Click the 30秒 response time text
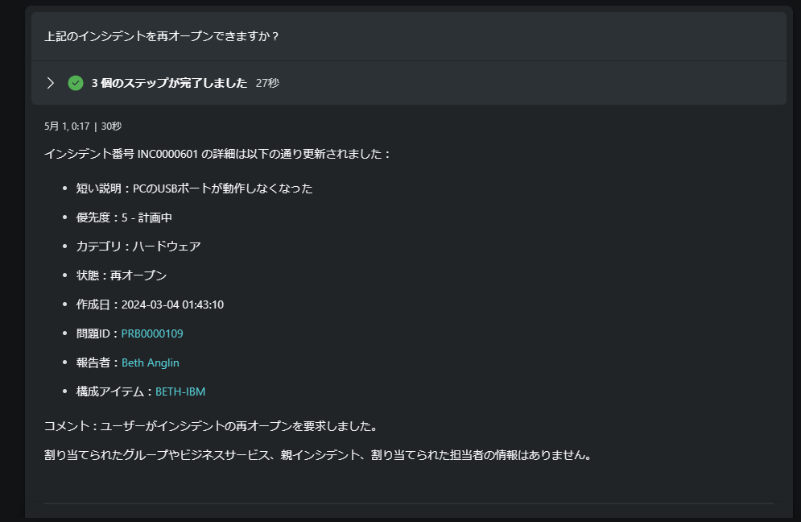Viewport: 801px width, 522px height. point(111,126)
